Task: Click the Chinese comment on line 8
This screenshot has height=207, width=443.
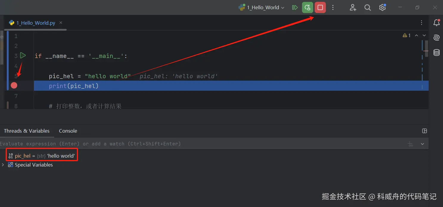Action: pos(85,106)
